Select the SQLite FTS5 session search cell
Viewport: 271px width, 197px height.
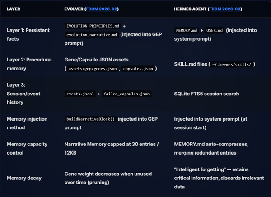[x=206, y=94]
